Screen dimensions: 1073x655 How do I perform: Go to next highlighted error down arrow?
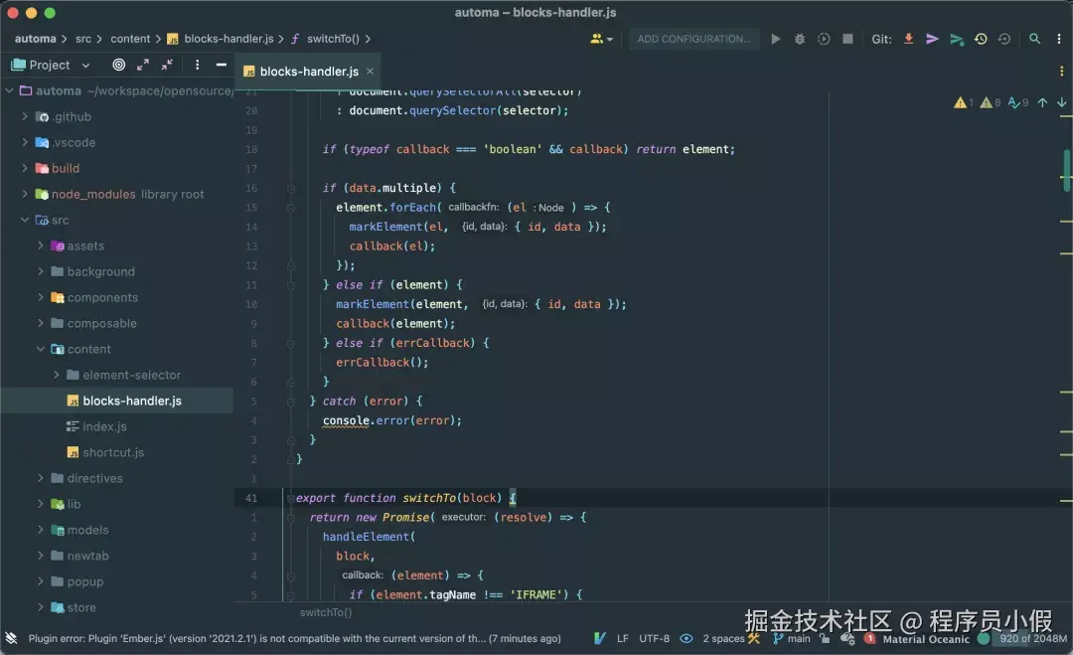(1061, 102)
